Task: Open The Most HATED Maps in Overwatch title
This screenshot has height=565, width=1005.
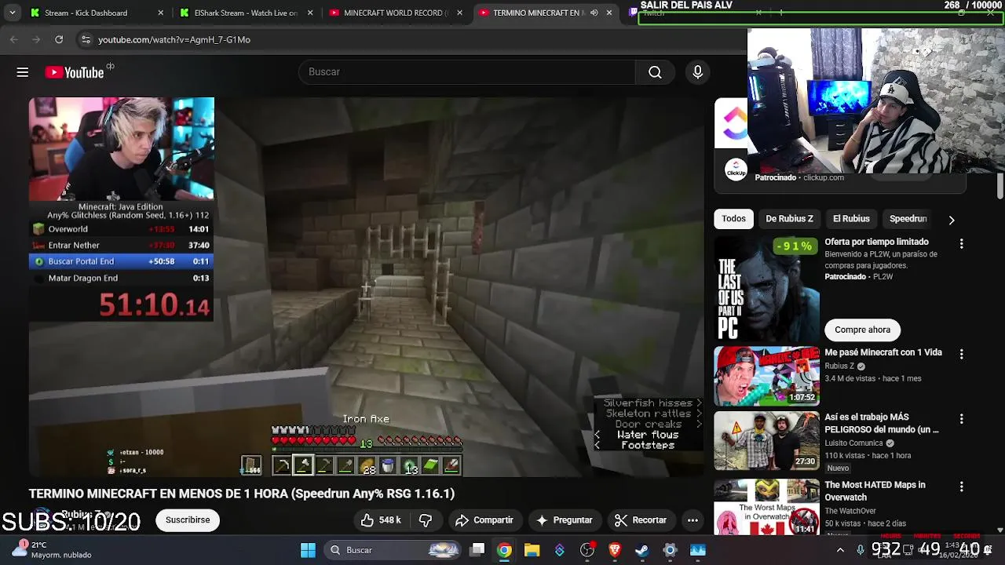Action: coord(875,491)
